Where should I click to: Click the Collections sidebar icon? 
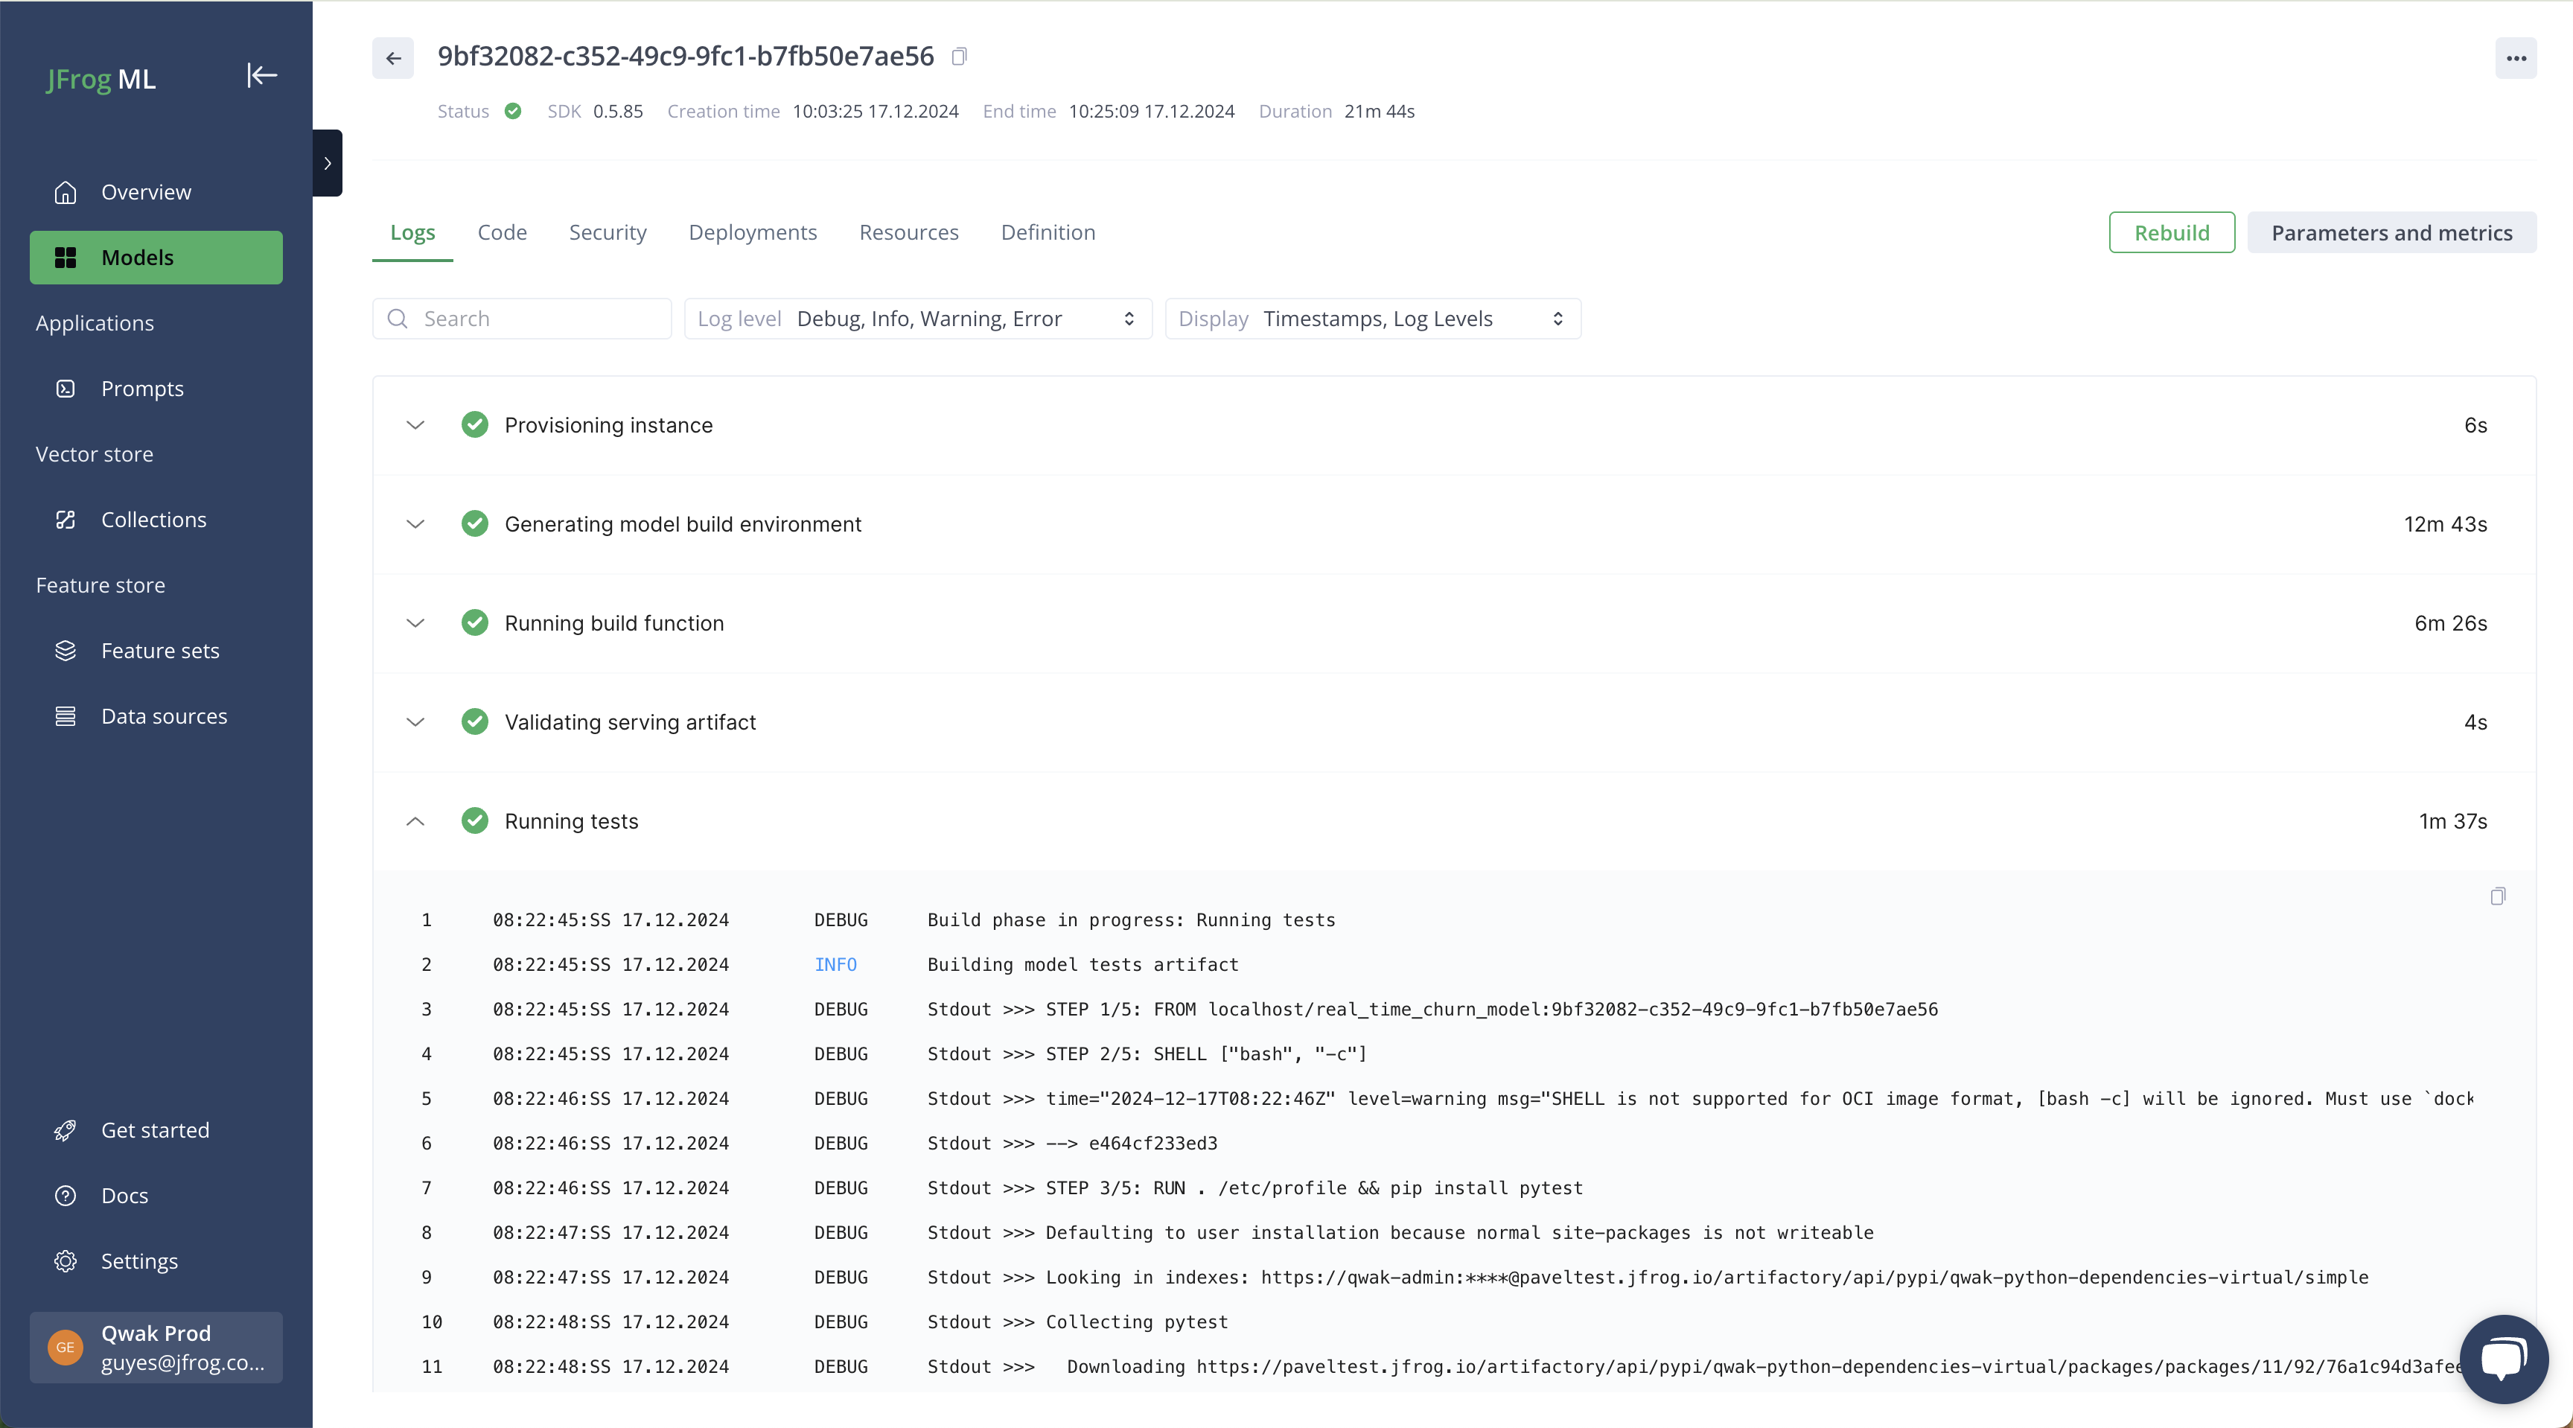[x=63, y=519]
